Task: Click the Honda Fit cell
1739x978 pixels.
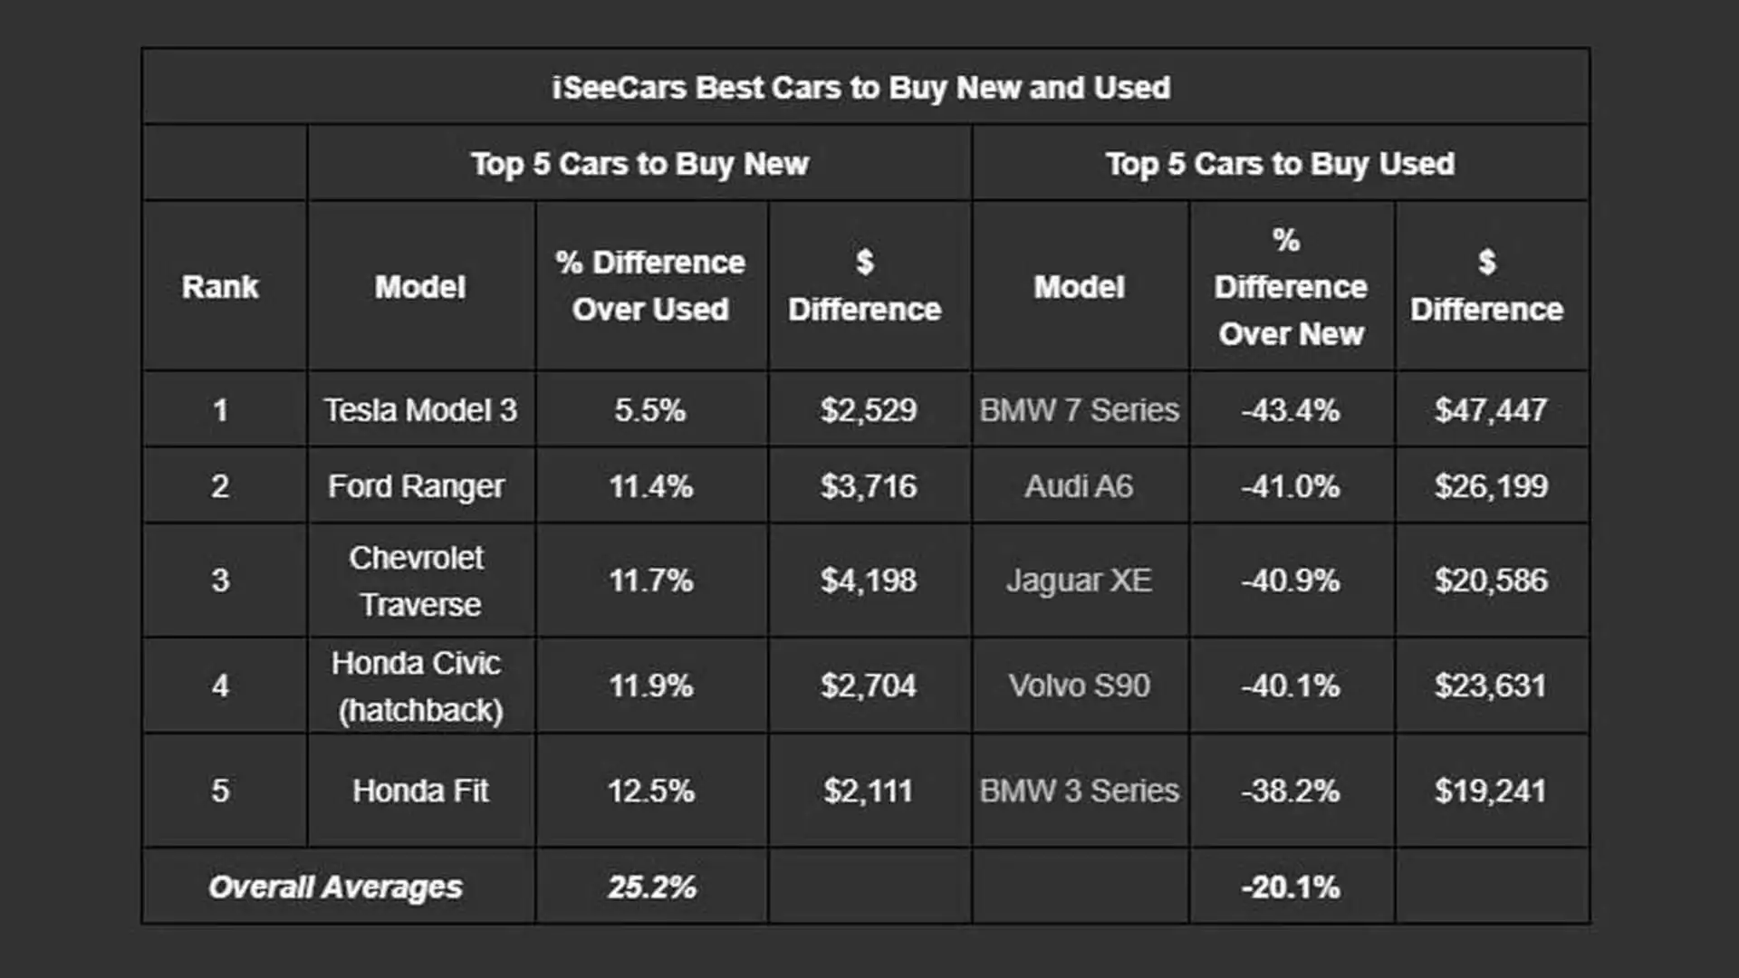Action: (x=421, y=791)
